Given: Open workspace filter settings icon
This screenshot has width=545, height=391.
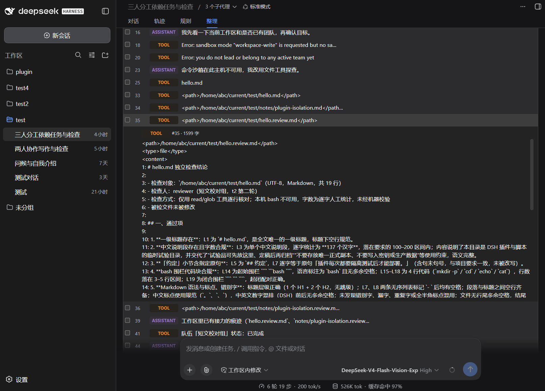Looking at the screenshot, I should pyautogui.click(x=92, y=55).
